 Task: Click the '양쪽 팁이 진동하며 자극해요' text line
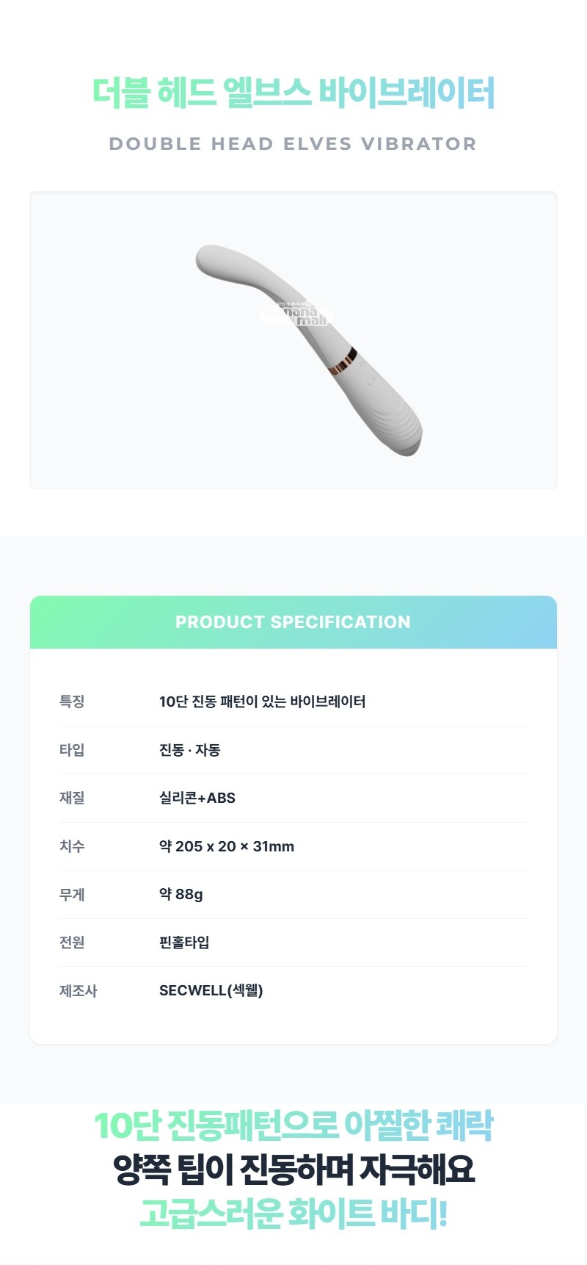(x=293, y=1170)
